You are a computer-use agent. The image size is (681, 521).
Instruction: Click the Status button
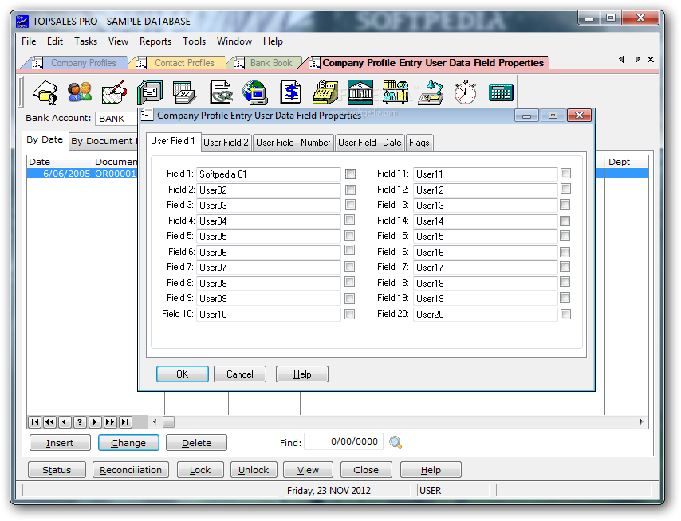(x=57, y=470)
